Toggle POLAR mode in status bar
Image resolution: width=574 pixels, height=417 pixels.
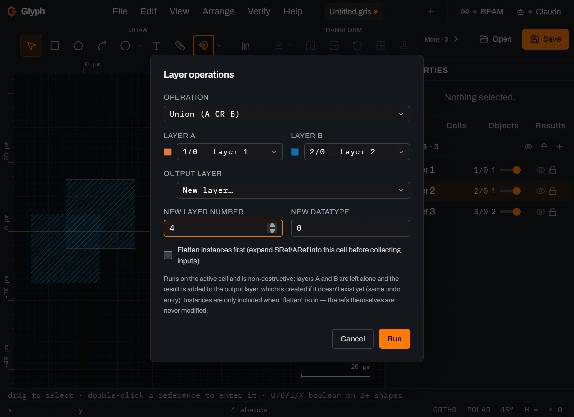[479, 410]
